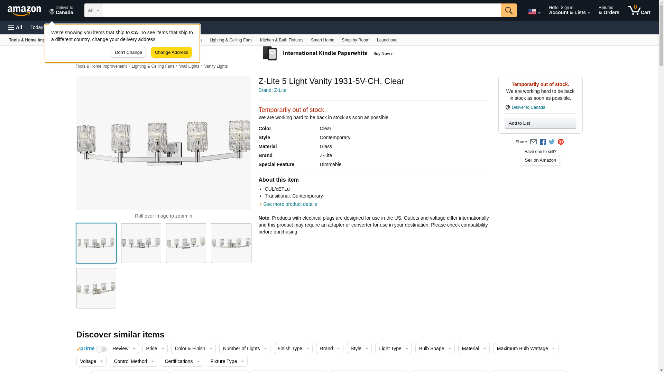Click Add to List button
The width and height of the screenshot is (664, 373).
(x=540, y=123)
